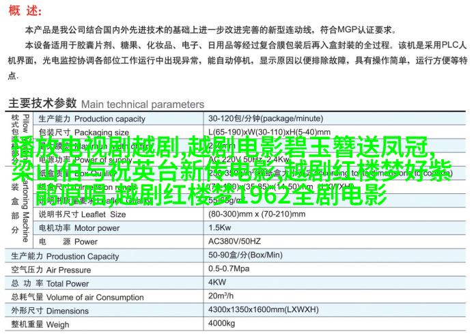Select the air pressure value '0.5-0.7Mpa'
Image resolution: width=476 pixels, height=336 pixels.
point(229,268)
